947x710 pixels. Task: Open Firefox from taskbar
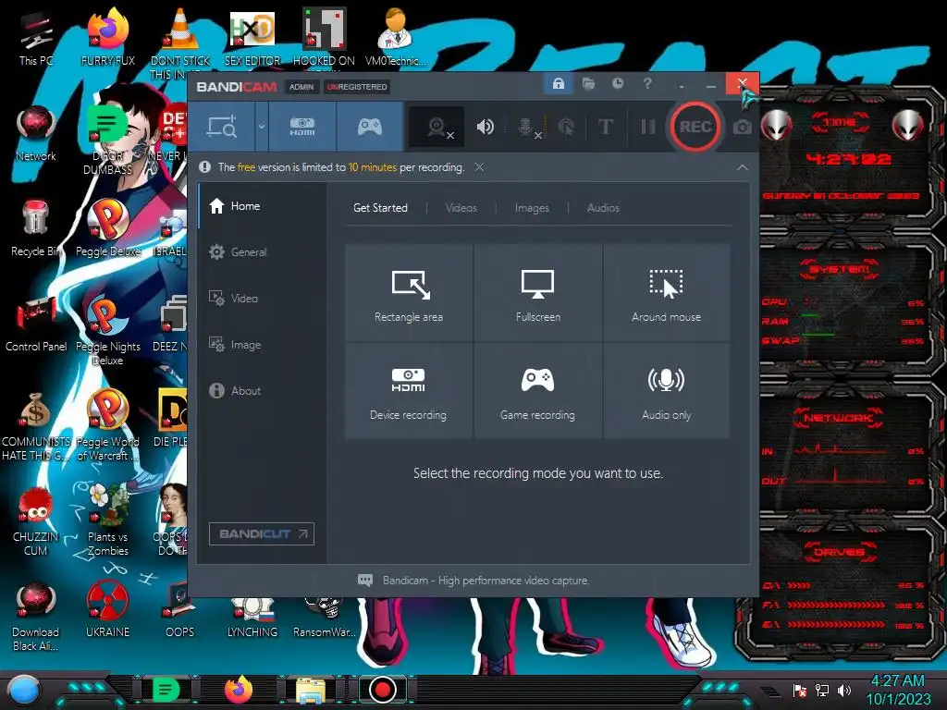(239, 690)
